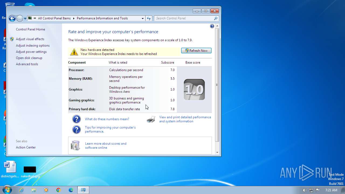Launch Google Chrome from taskbar

pos(58,190)
